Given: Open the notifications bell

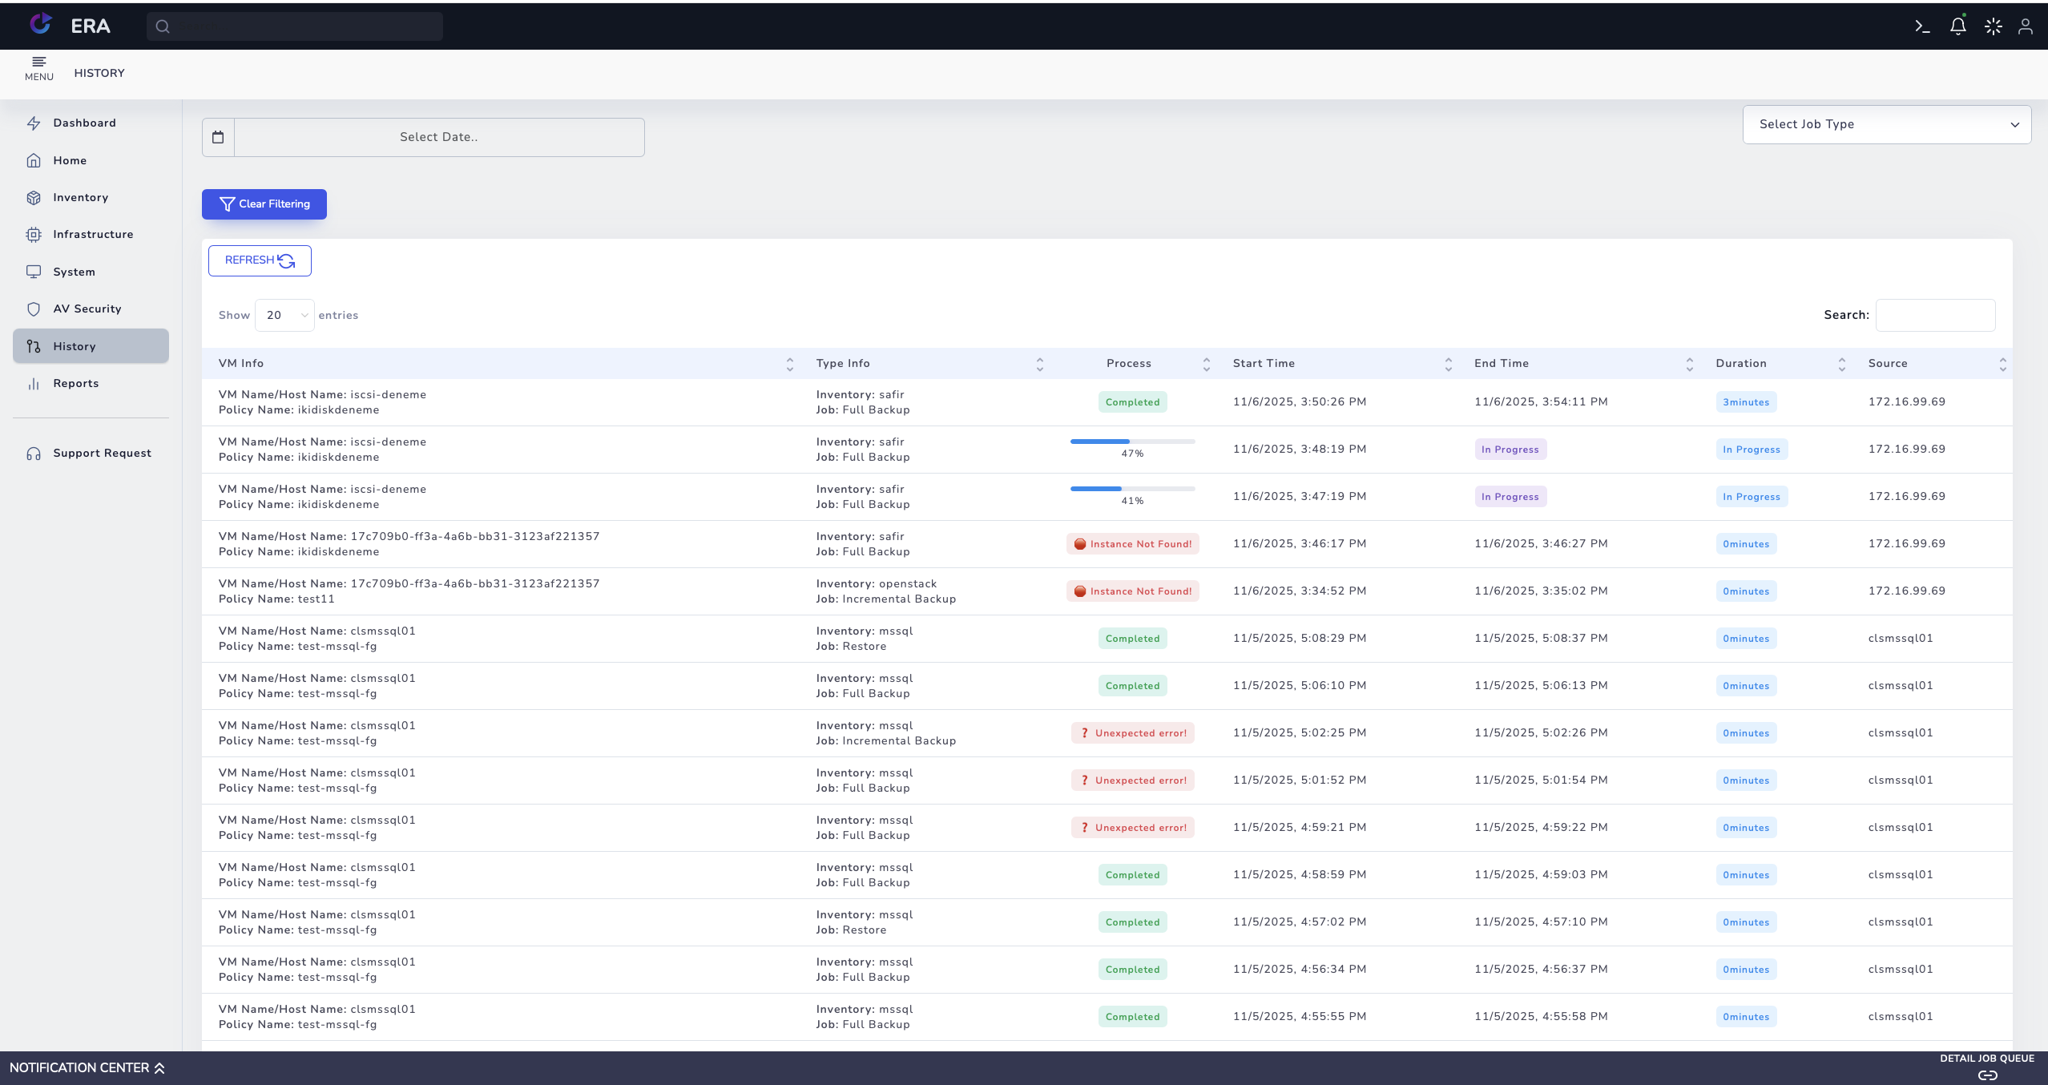Looking at the screenshot, I should [1957, 26].
